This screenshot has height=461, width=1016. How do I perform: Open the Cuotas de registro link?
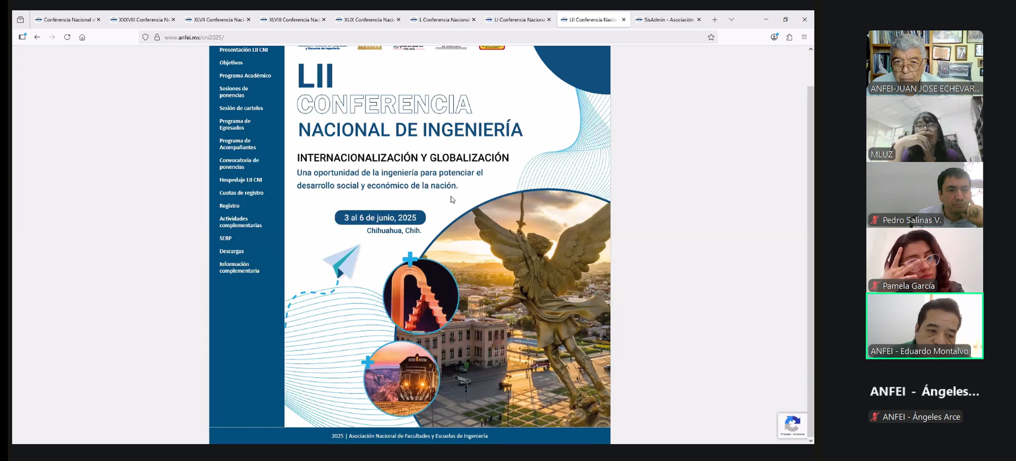(241, 193)
